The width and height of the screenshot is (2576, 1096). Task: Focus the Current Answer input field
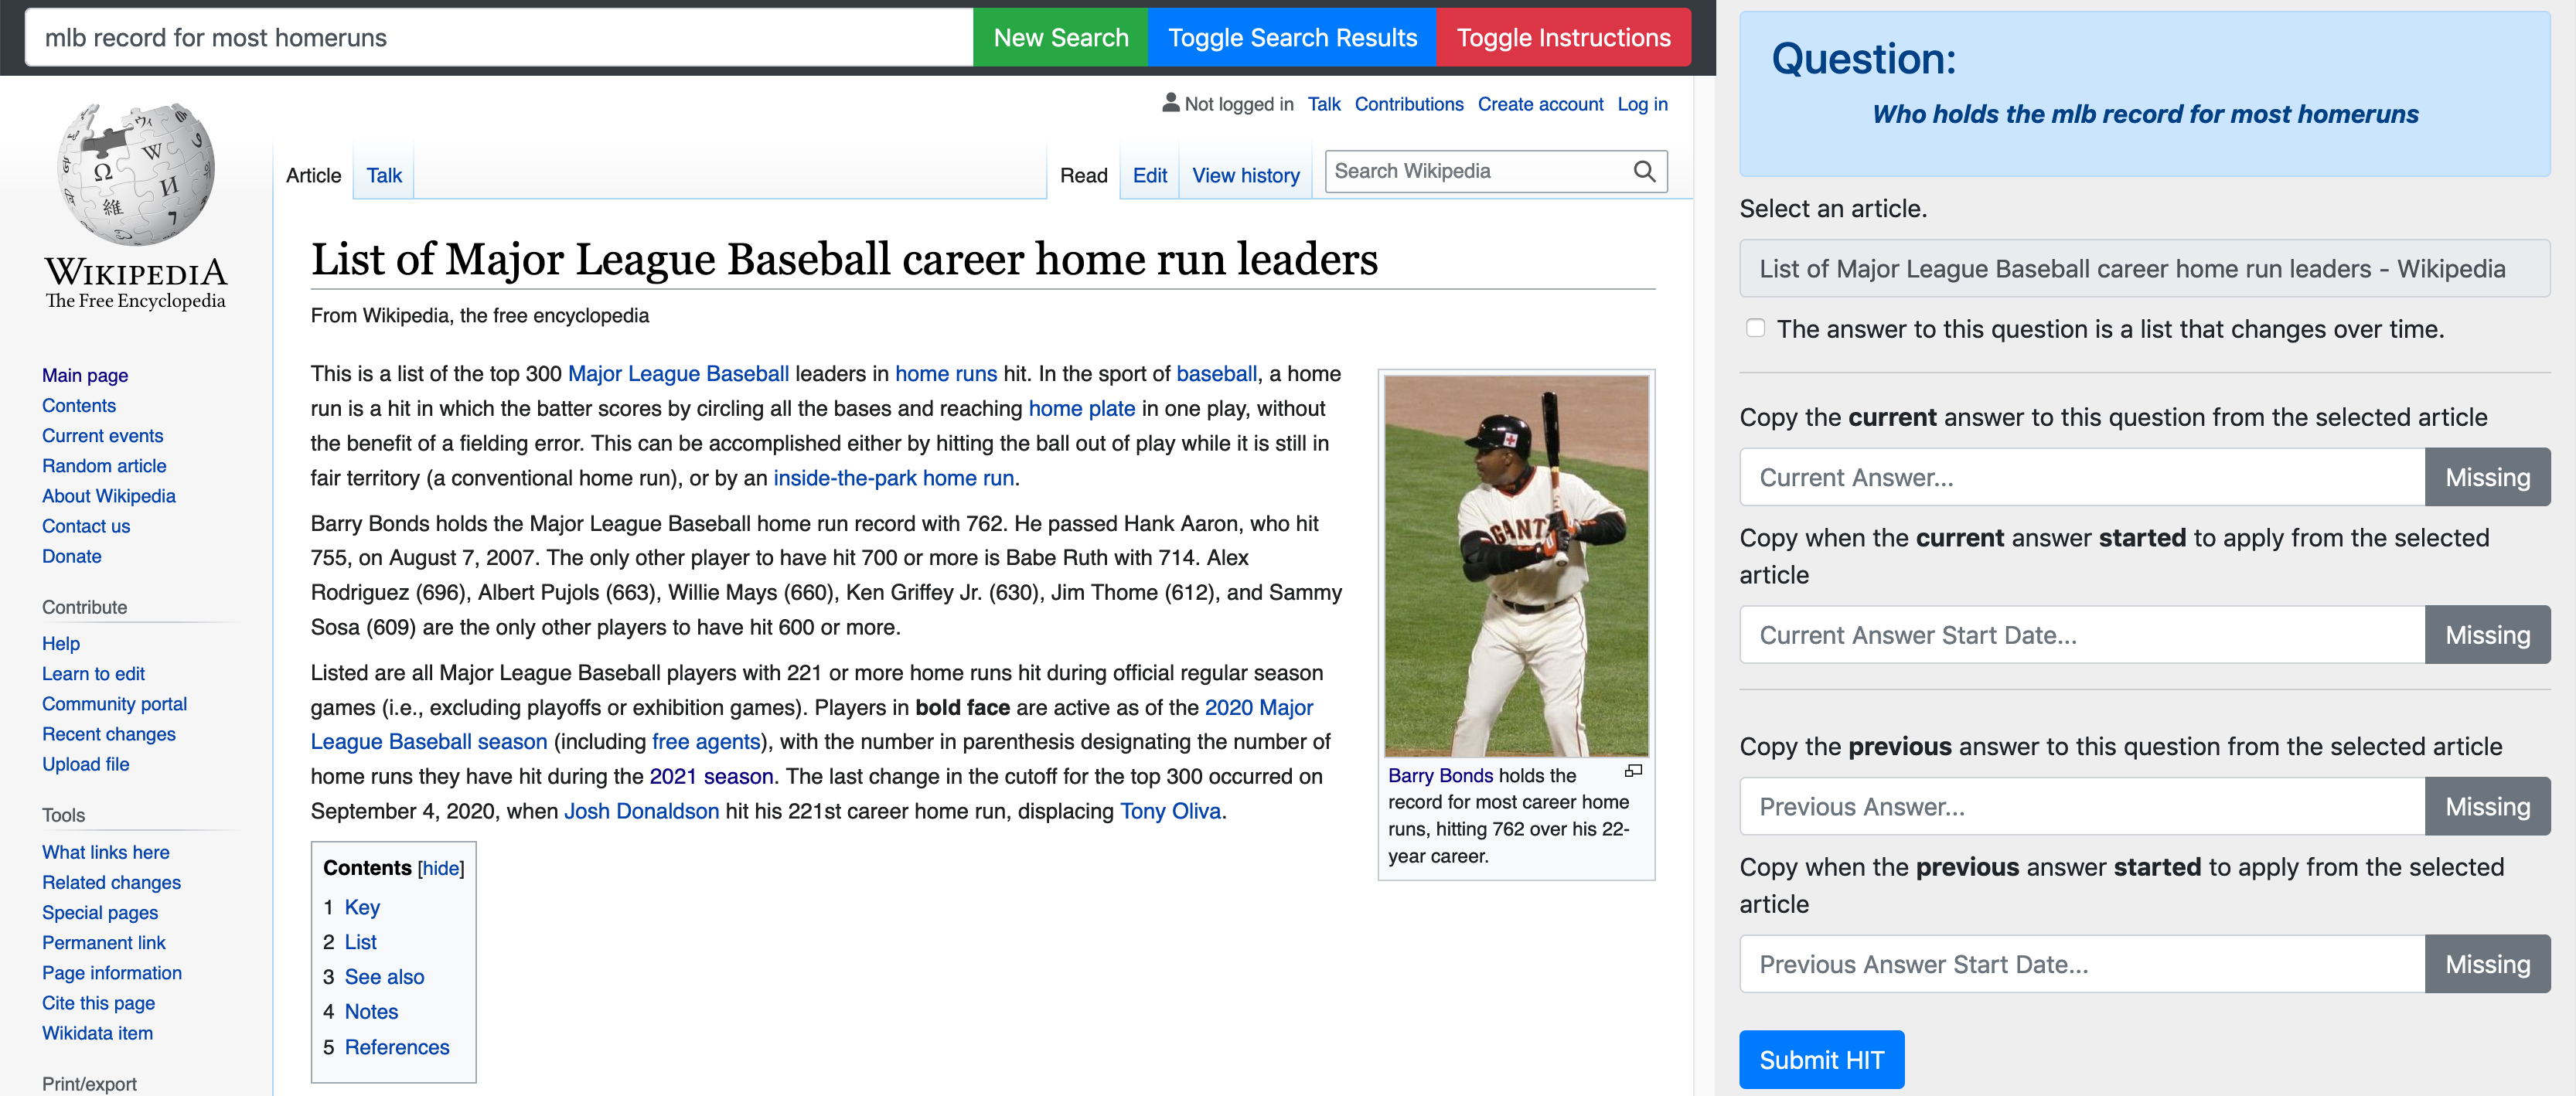coord(2082,477)
